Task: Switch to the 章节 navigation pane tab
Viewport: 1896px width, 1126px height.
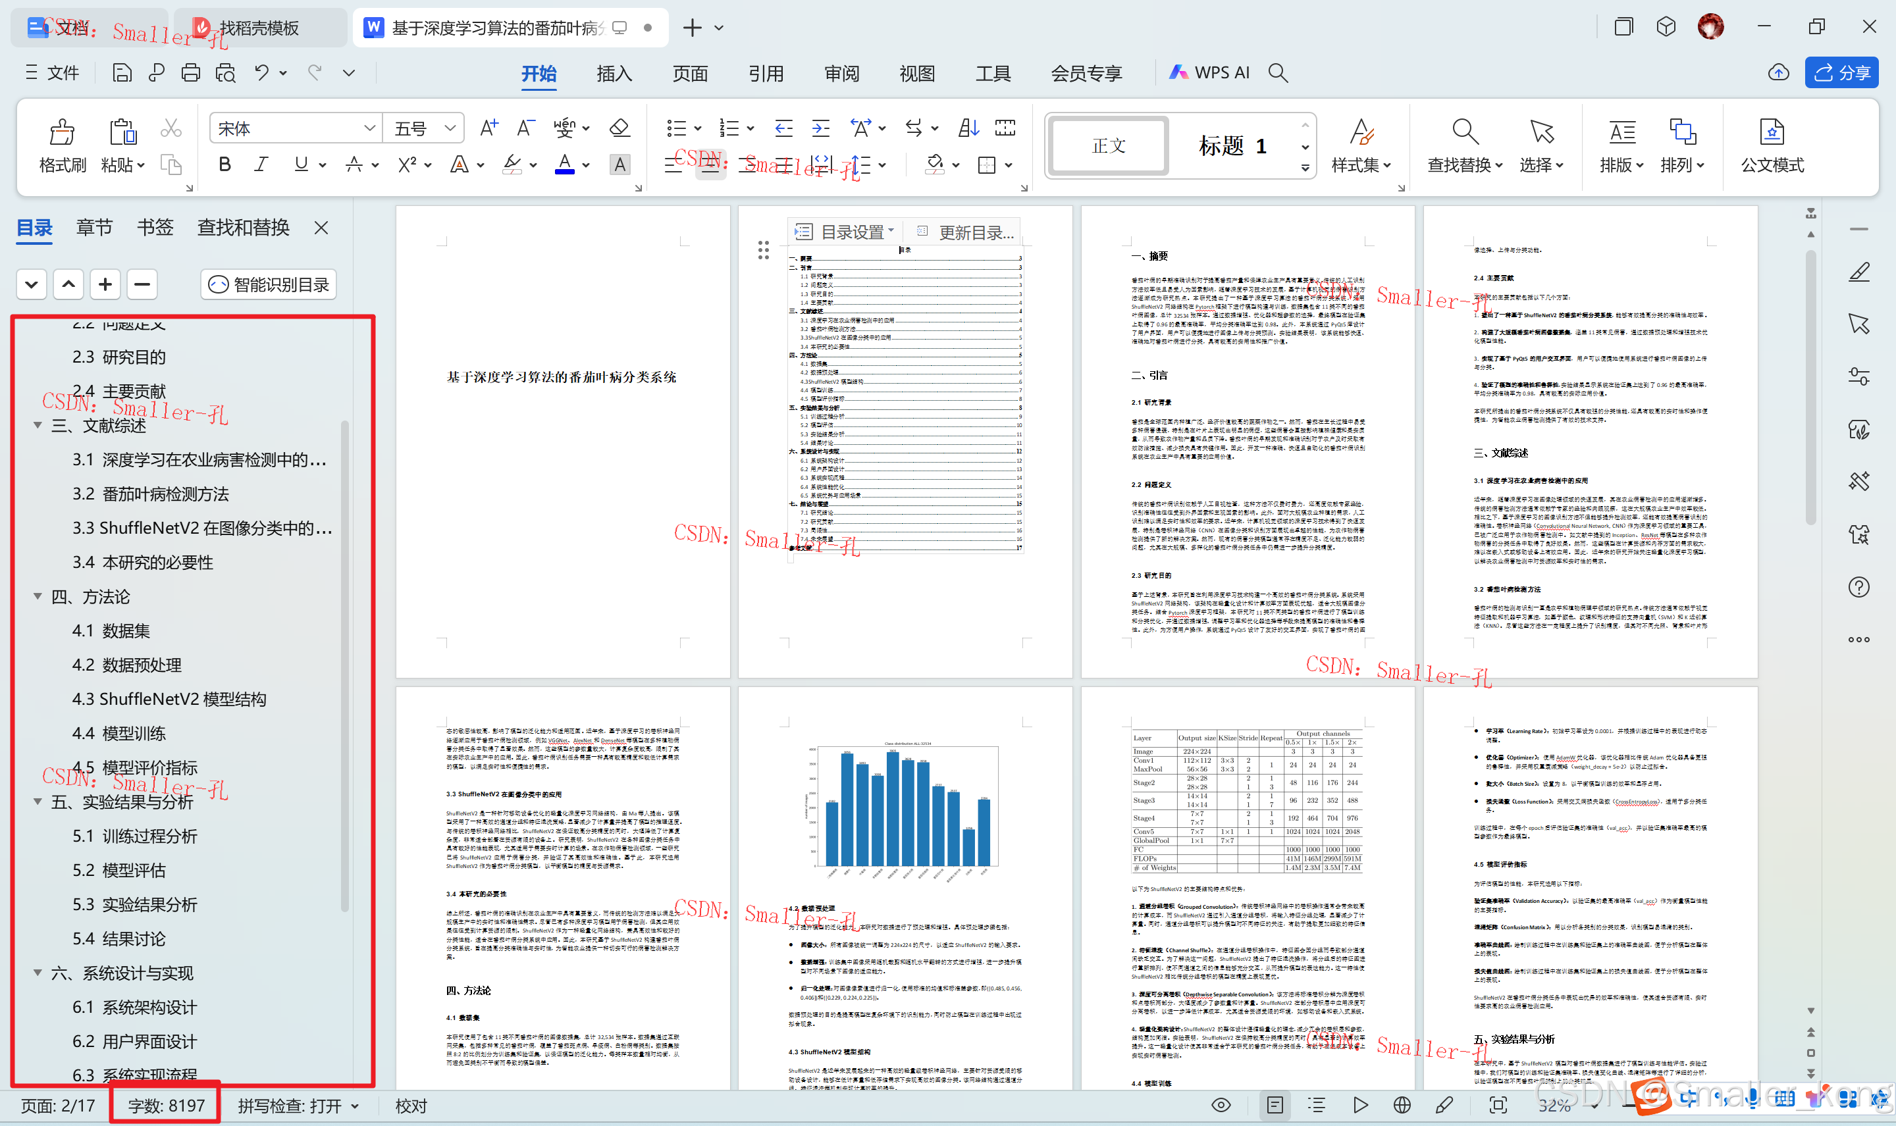Action: 94,228
